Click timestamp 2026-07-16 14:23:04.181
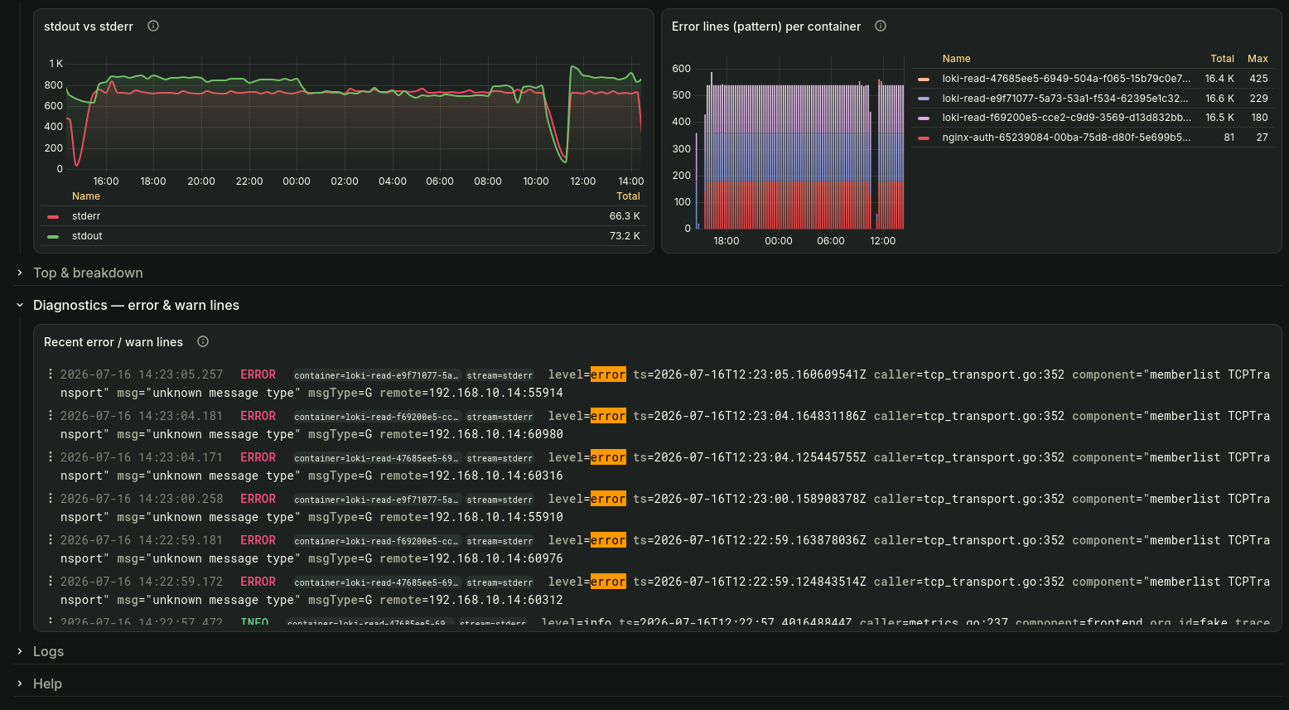The image size is (1289, 710). pyautogui.click(x=142, y=416)
